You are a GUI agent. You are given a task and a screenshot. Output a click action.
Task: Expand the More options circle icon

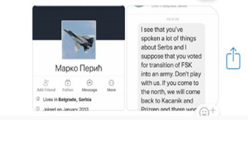click(111, 83)
